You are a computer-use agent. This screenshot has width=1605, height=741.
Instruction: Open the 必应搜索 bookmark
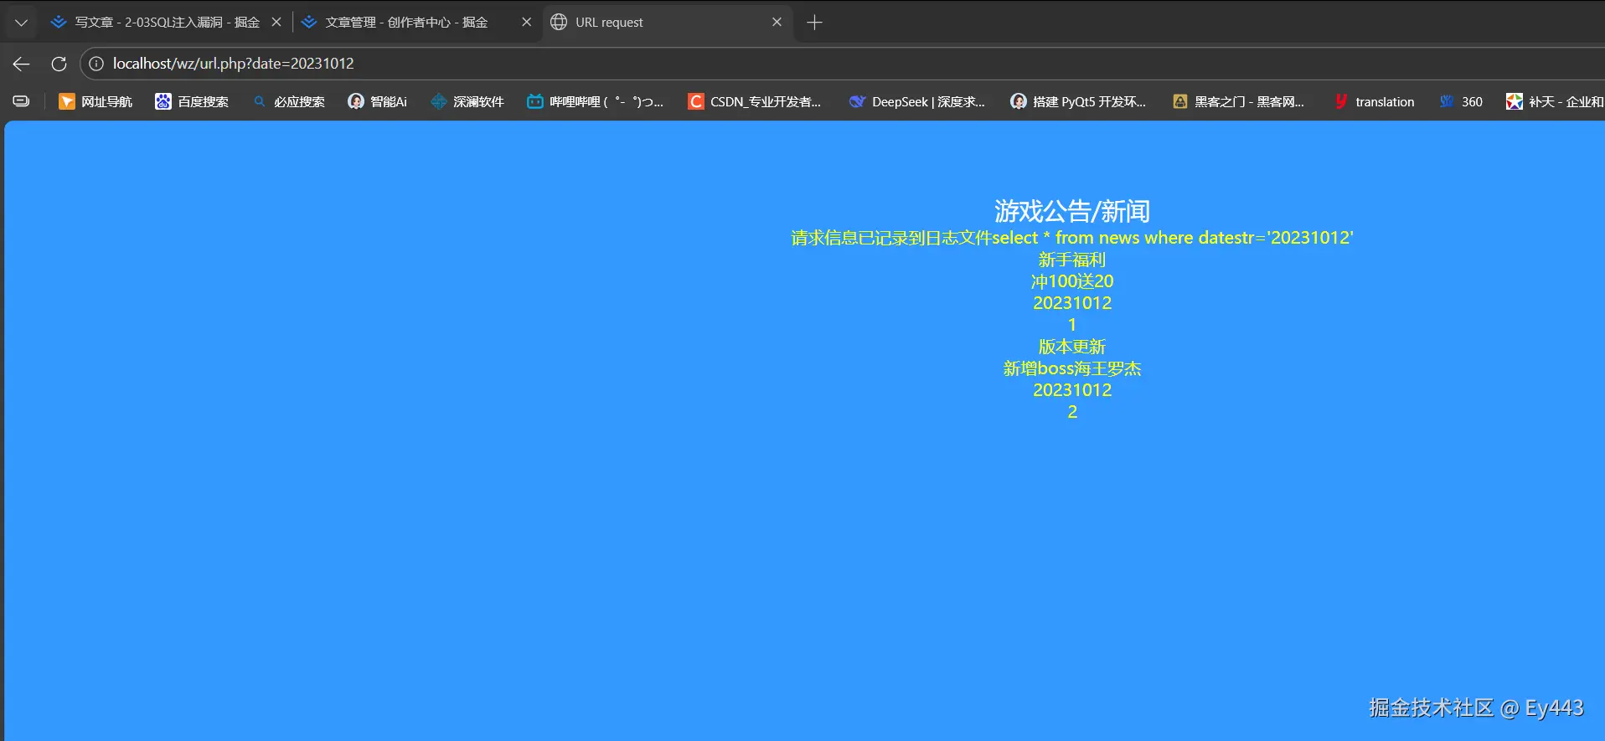pos(288,101)
